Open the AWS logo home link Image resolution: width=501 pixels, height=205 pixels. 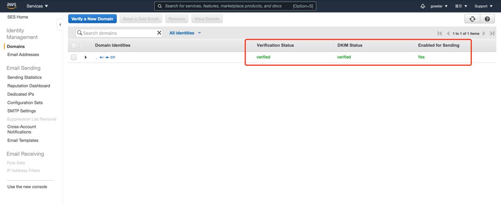[x=11, y=6]
